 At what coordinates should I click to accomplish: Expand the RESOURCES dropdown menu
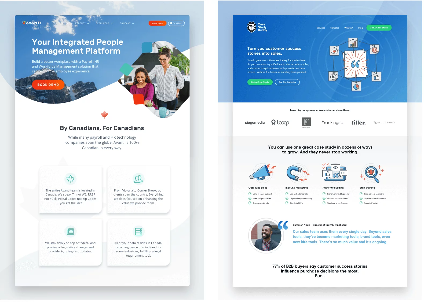click(104, 23)
